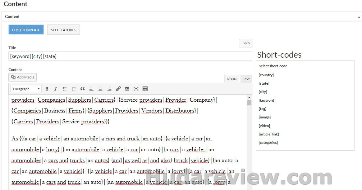Viewport: 362px width, 190px height.
Task: Align text left
Action: coord(91,89)
